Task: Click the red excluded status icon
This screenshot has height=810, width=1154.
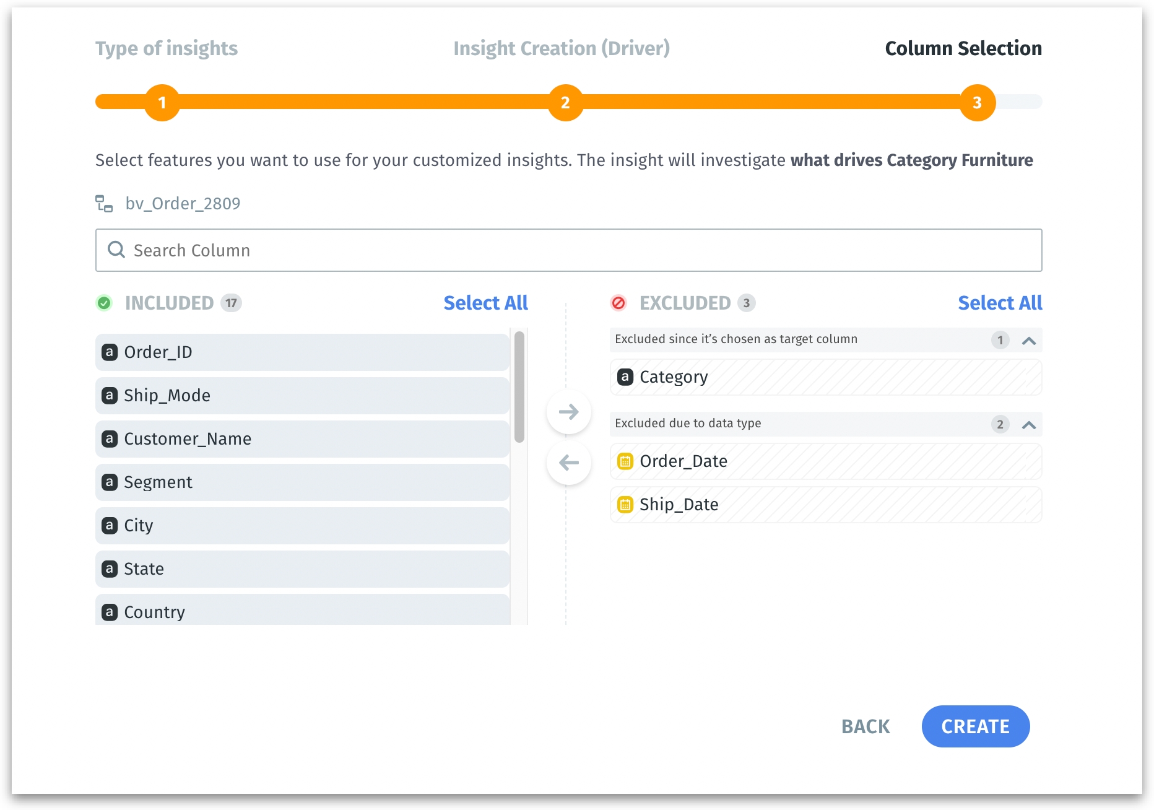Action: pos(618,303)
